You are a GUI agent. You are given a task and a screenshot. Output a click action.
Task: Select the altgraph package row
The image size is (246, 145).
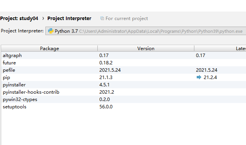tap(124, 56)
